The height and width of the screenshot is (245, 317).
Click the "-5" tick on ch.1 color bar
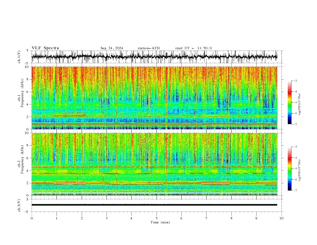(x=295, y=102)
